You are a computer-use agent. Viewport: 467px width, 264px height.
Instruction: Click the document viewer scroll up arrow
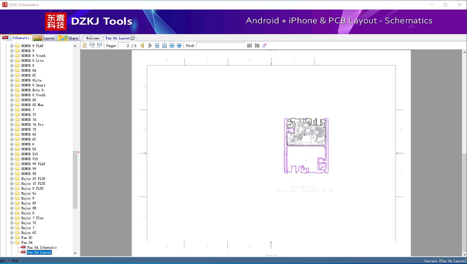(465, 52)
